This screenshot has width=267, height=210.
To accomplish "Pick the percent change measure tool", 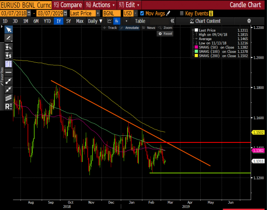I will (8, 47).
